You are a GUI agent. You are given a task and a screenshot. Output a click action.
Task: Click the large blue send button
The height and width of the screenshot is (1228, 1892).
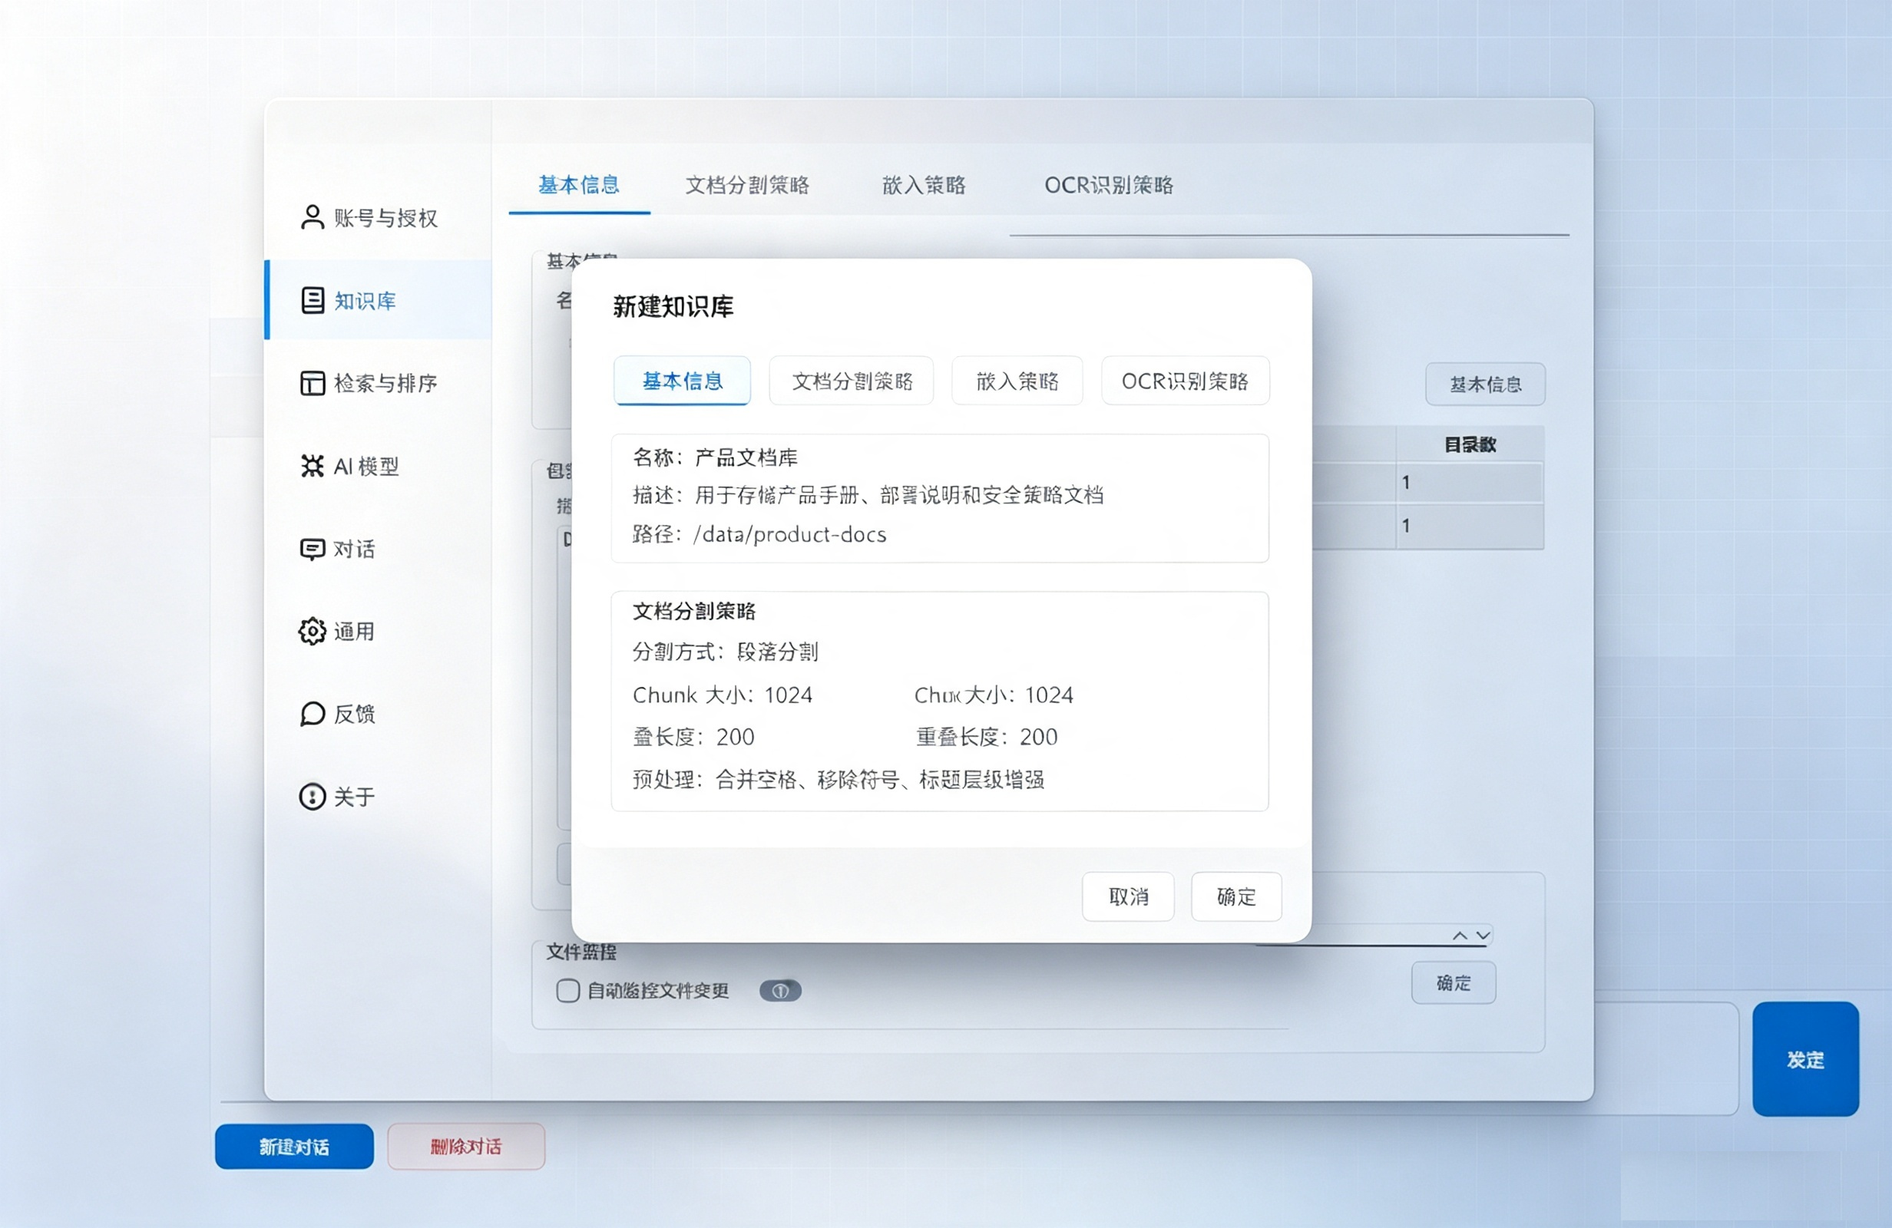tap(1805, 1058)
